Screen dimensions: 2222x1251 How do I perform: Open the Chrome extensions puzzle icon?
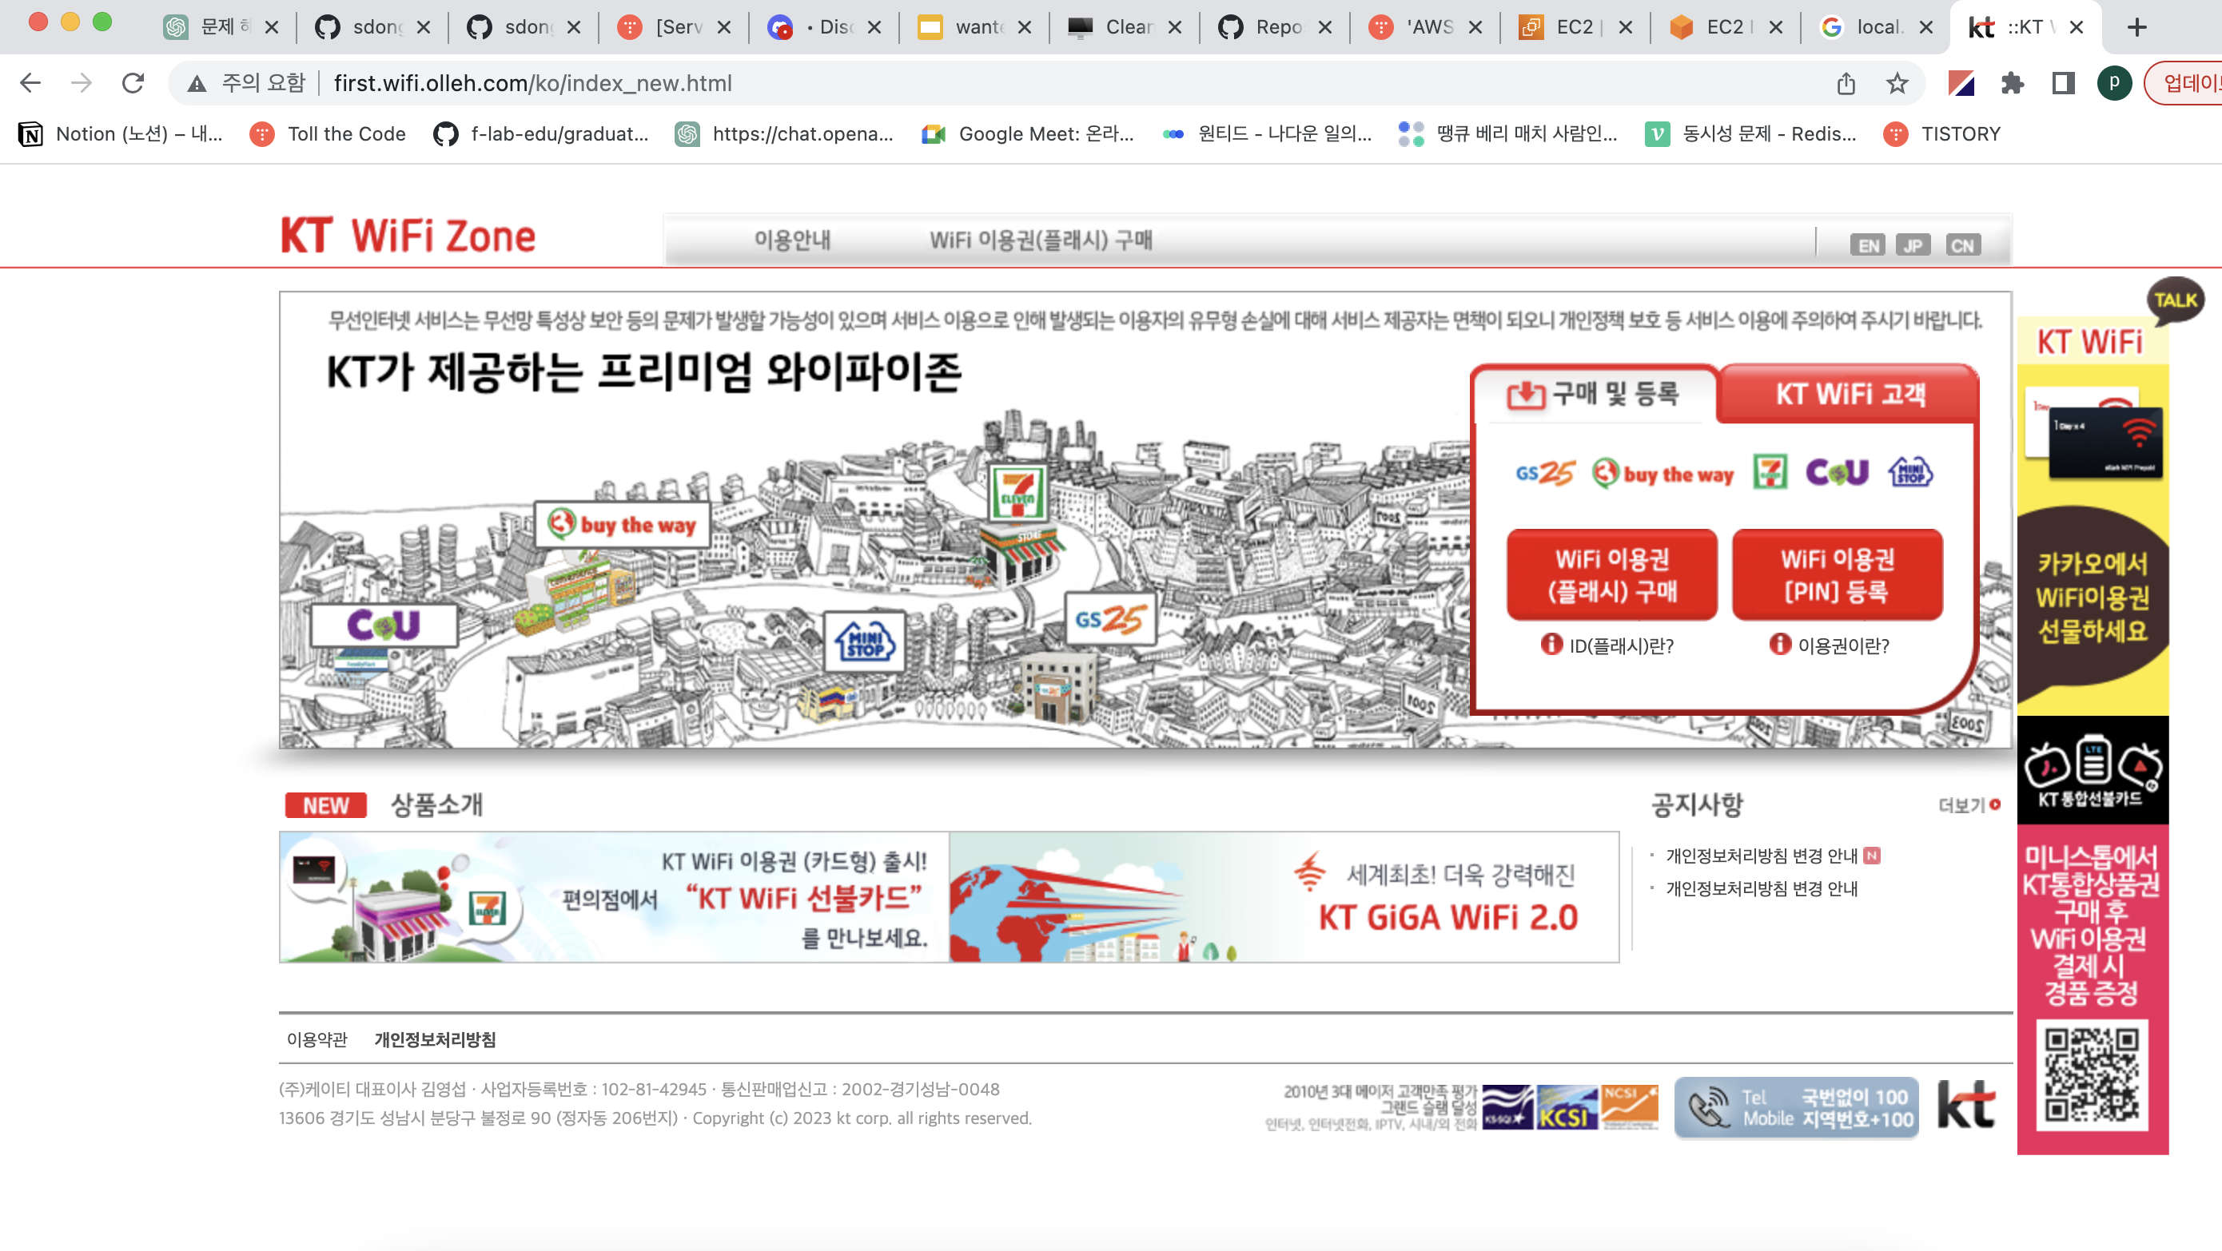tap(2013, 83)
